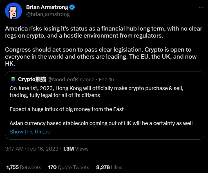Click Brian Armstrong's profile avatar
The image size is (208, 173).
tap(14, 11)
